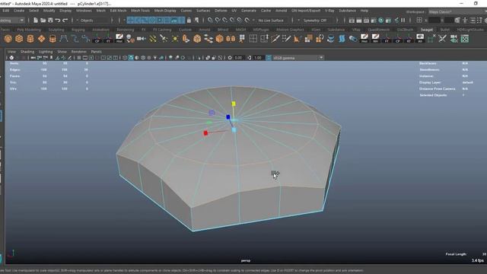Click the blue chain link shelf icon
Screen dimensions: 487x274
tap(353, 39)
